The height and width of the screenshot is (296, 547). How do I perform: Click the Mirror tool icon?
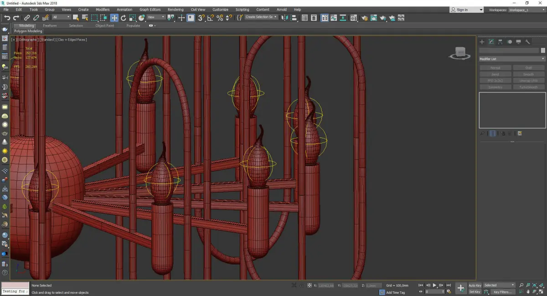tap(285, 18)
